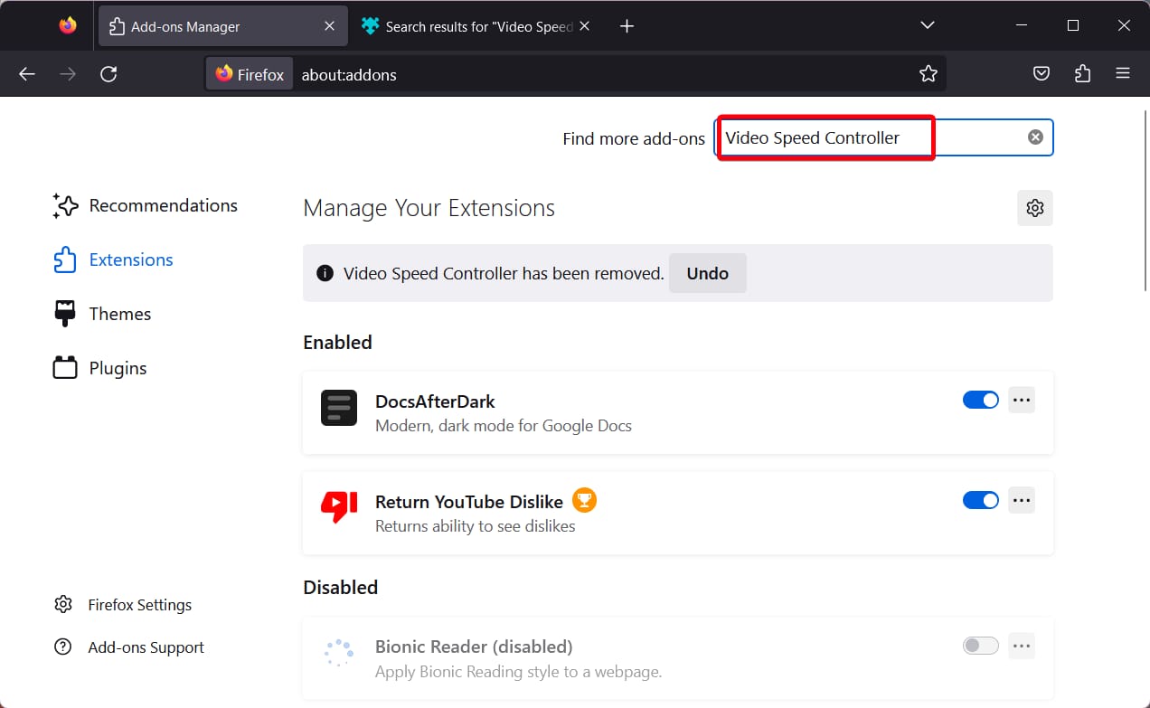This screenshot has height=708, width=1150.
Task: Bookmark this page with star icon
Action: click(928, 74)
